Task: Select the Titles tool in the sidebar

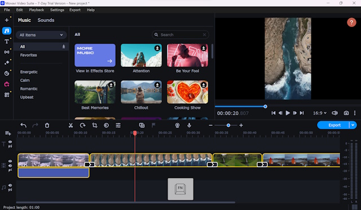Action: click(7, 41)
